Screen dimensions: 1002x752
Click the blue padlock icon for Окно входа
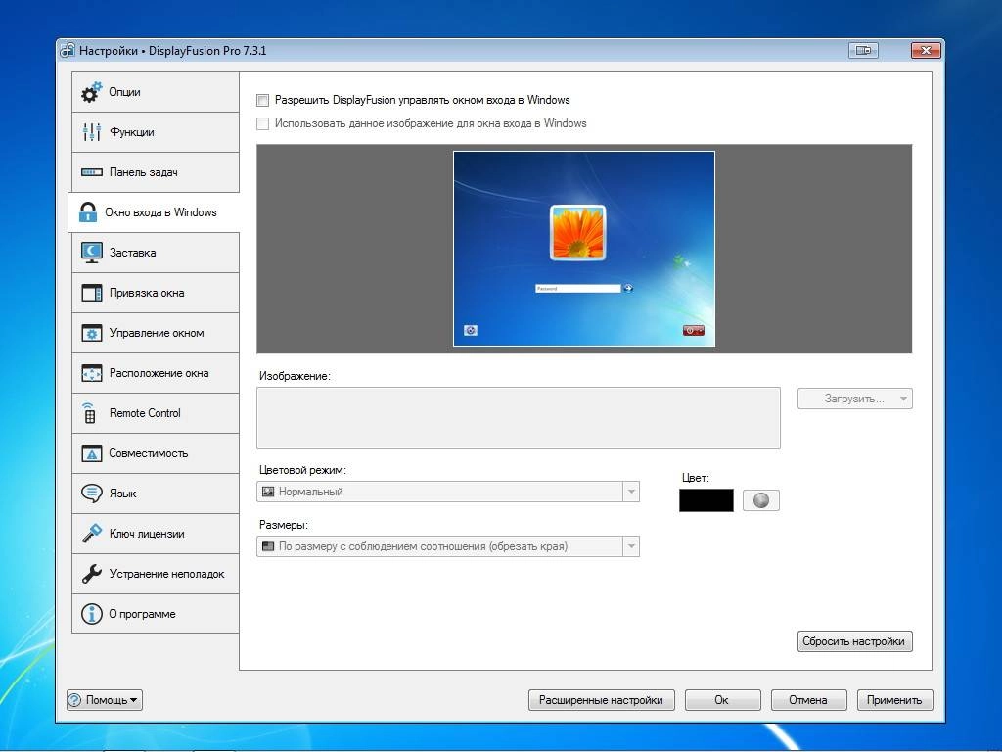[87, 212]
